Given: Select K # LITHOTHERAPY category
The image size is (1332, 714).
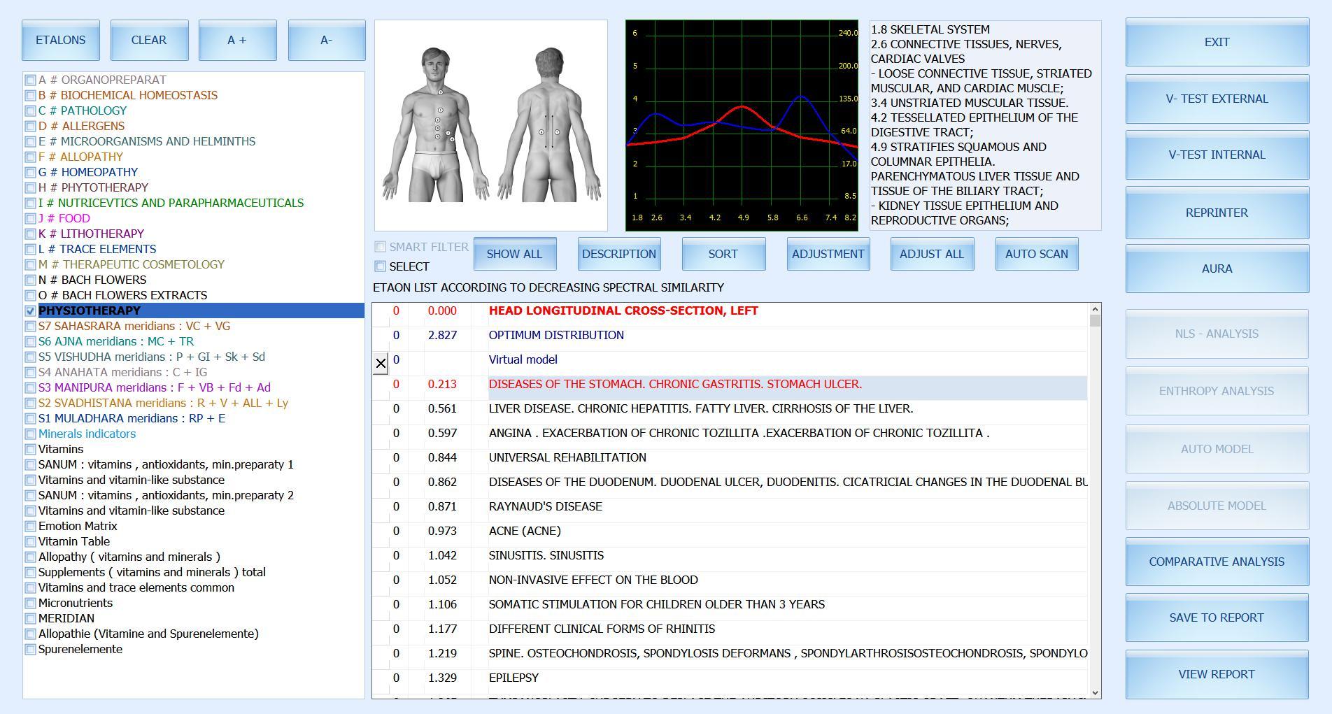Looking at the screenshot, I should tap(92, 234).
